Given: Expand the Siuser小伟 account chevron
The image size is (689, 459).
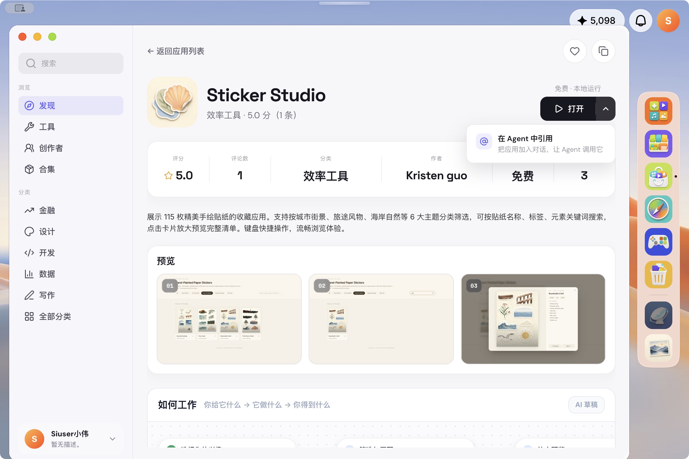Looking at the screenshot, I should [113, 439].
